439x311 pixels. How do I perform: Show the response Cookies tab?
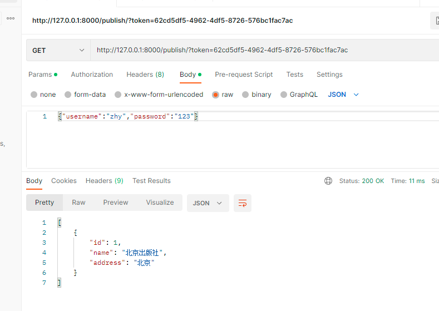click(64, 181)
